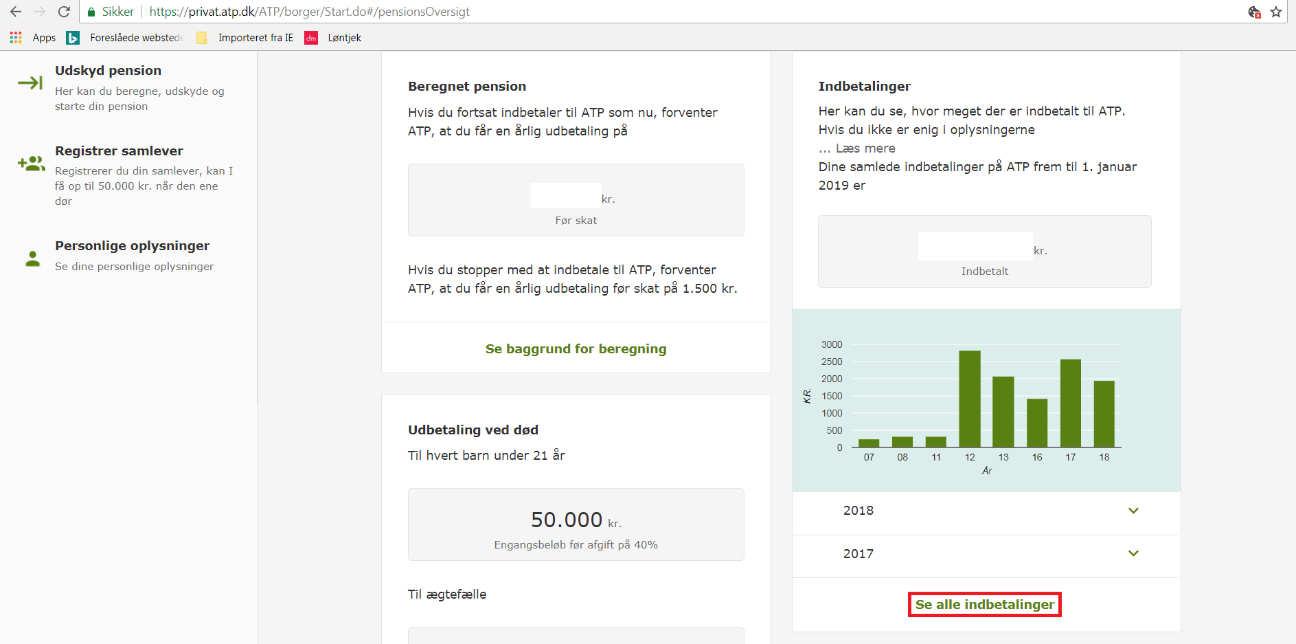Open Personlige oplysninger menu item

click(132, 246)
